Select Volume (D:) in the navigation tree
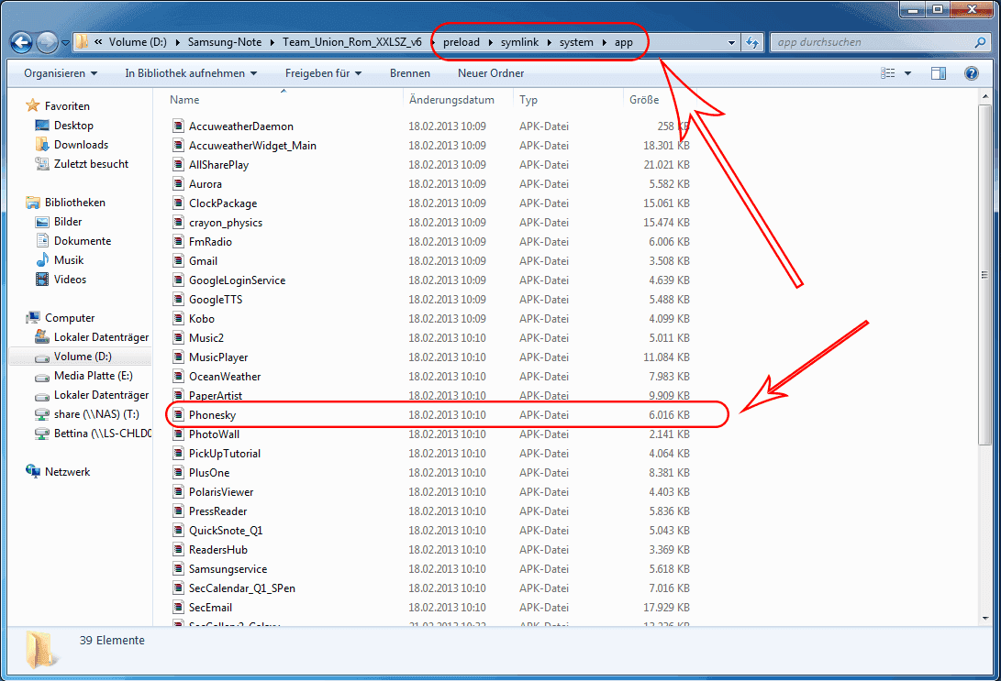This screenshot has width=1001, height=681. 83,357
